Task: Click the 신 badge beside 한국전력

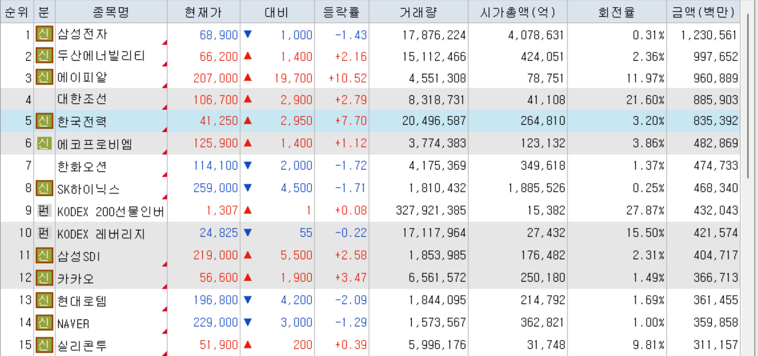Action: point(44,121)
